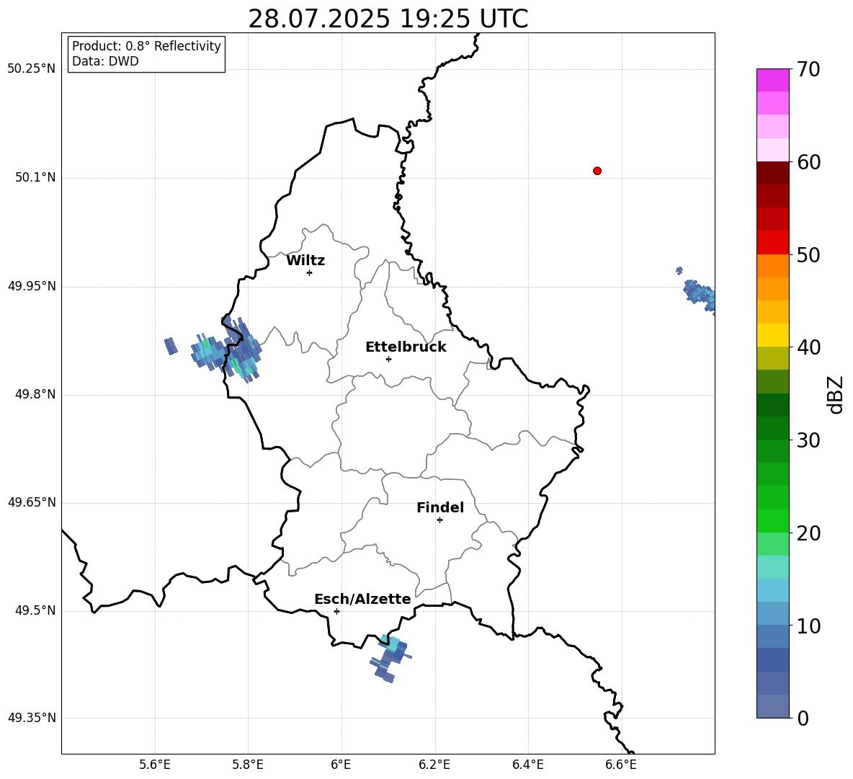Click the 50.25°N latitude label
Viewport: 853px width, 779px height.
[x=31, y=69]
